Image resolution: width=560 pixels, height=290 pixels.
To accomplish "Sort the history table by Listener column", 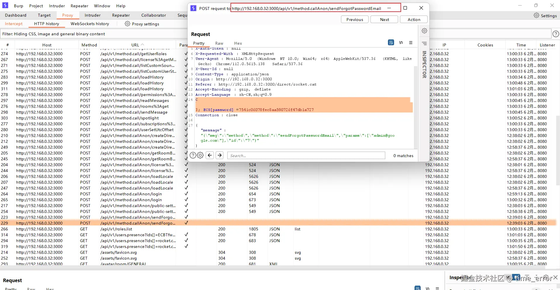I will point(547,45).
